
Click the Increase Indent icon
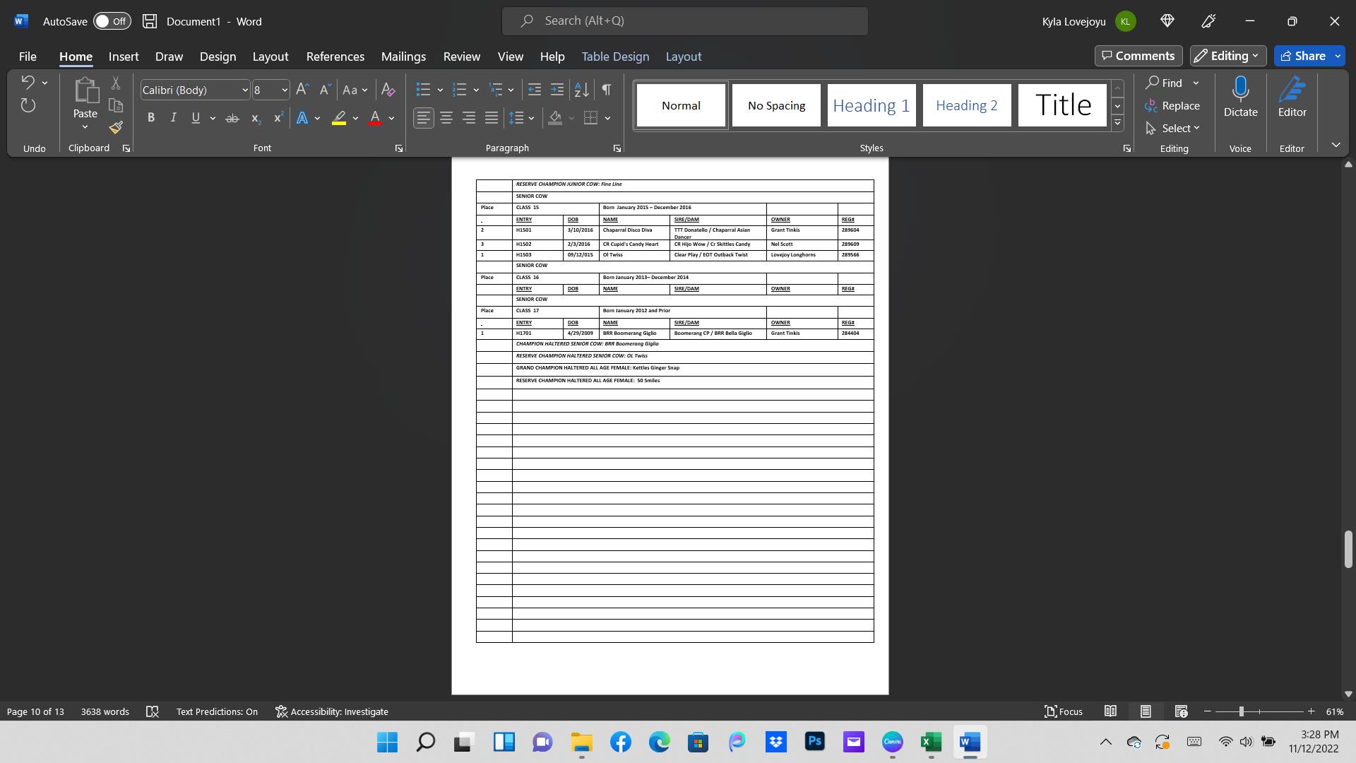[x=557, y=90]
